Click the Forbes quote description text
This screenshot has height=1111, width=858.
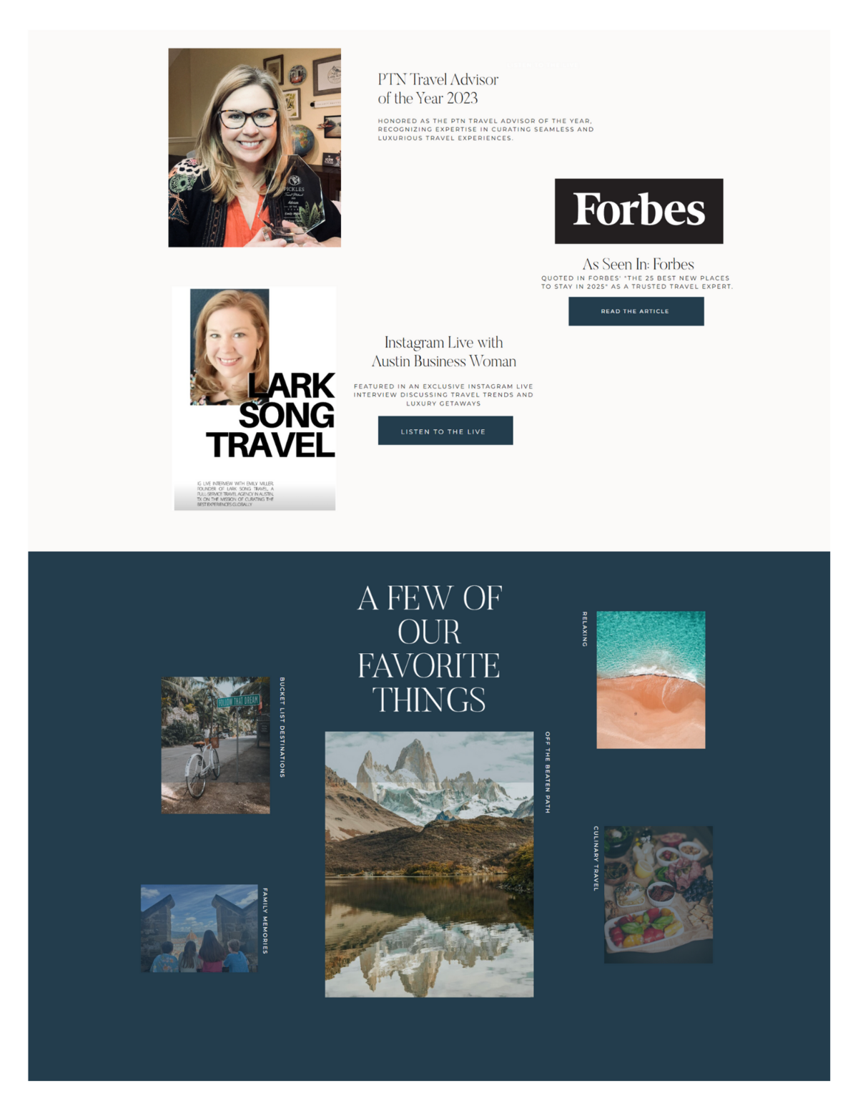click(x=636, y=282)
